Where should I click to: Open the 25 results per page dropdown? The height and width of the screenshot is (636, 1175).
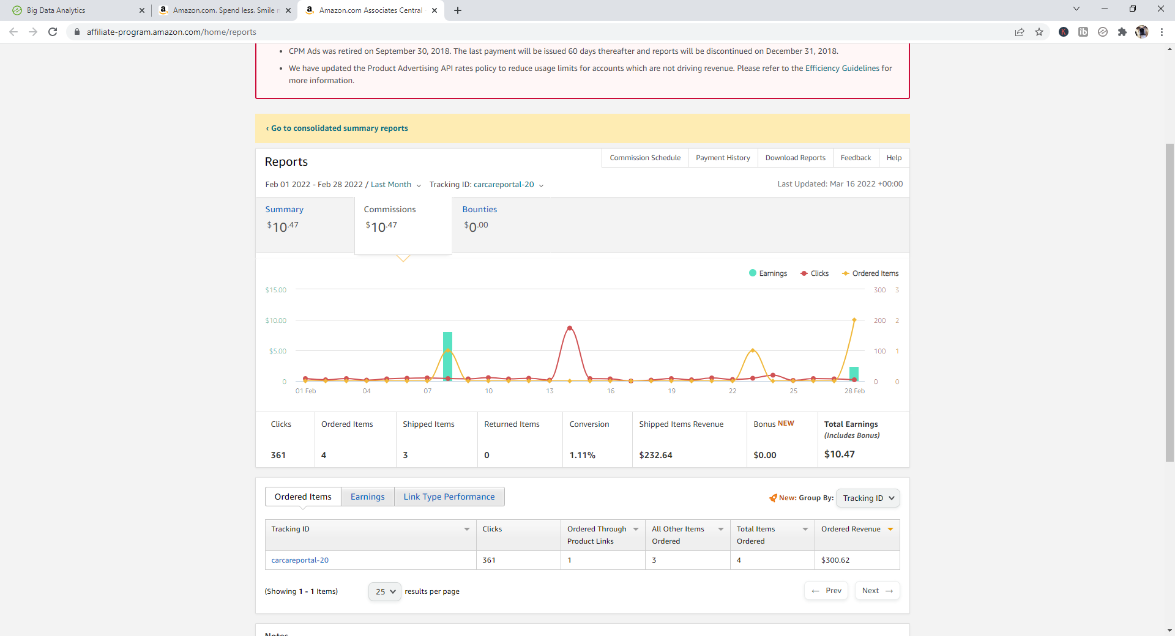pyautogui.click(x=385, y=591)
